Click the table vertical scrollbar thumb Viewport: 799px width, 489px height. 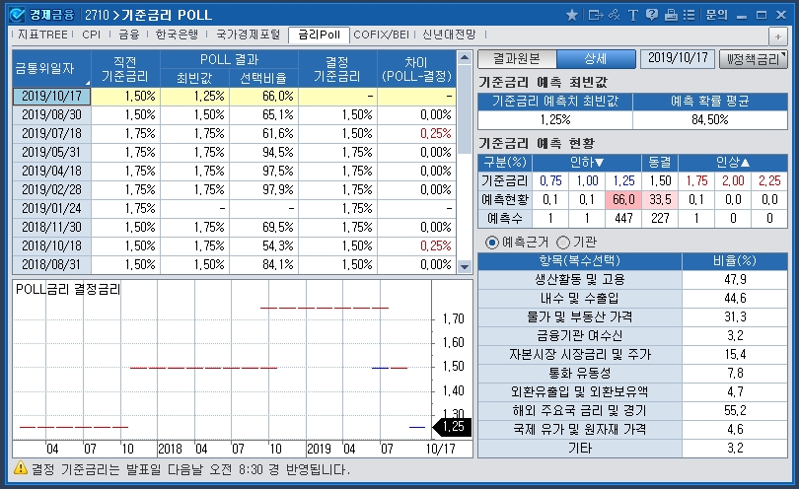coord(465,108)
